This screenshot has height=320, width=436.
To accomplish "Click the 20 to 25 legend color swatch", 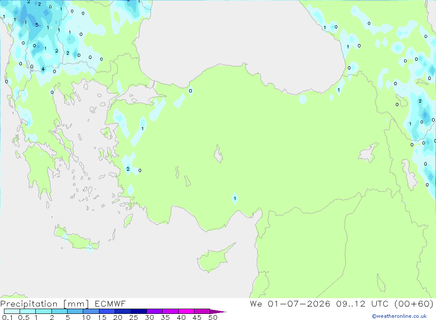I will click(123, 311).
